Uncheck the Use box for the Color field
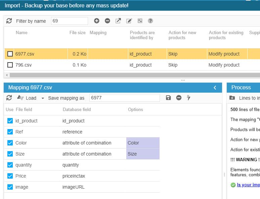Screen dimensions: 260x199 coord(10,143)
